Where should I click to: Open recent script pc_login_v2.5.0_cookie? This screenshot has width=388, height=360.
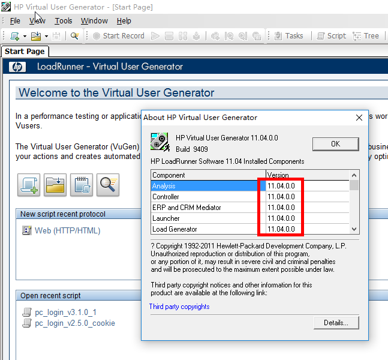point(75,323)
